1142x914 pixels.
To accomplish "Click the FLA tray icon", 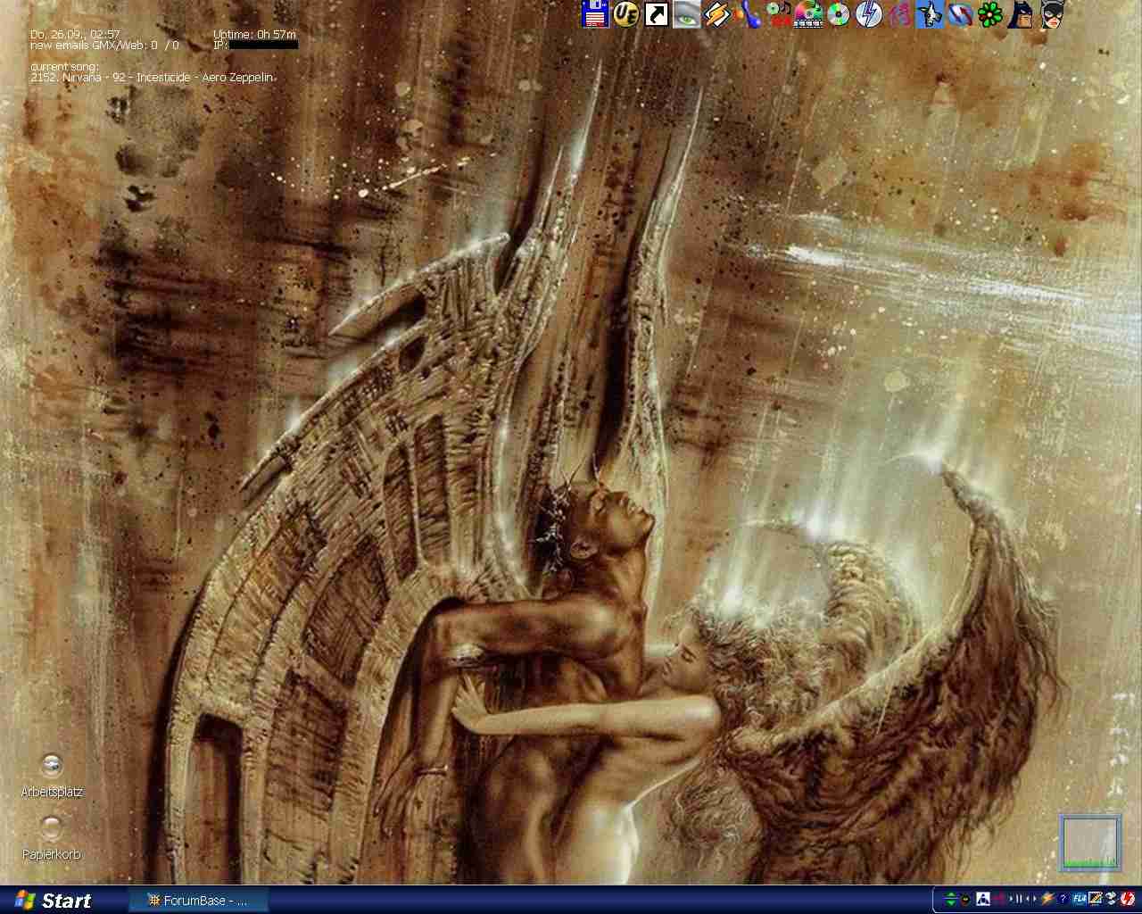I will [x=1080, y=899].
